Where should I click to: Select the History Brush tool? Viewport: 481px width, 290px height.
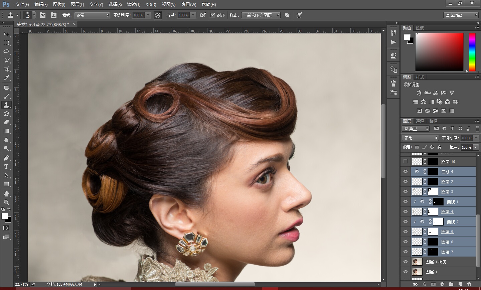[6, 114]
